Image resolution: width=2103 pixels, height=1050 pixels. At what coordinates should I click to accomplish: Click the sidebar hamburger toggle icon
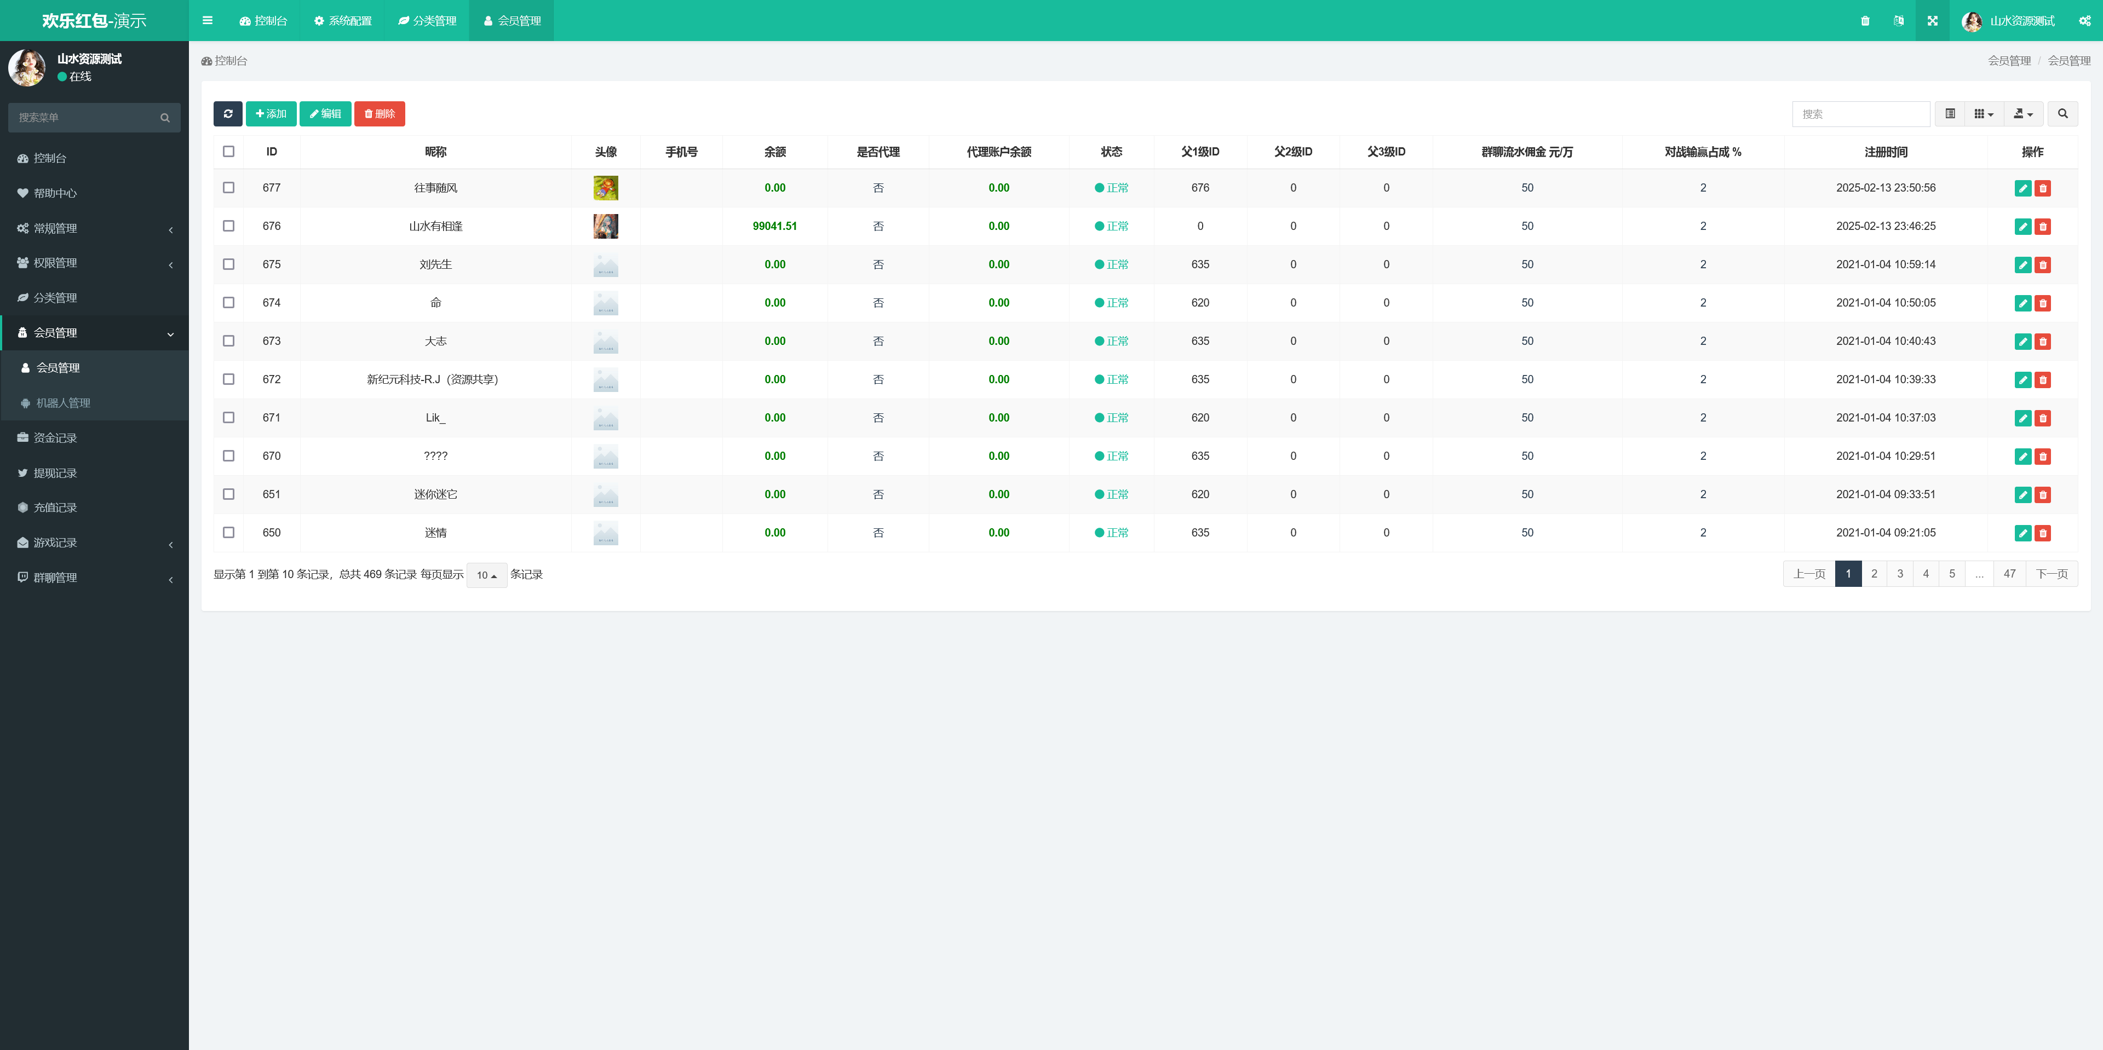pyautogui.click(x=208, y=20)
